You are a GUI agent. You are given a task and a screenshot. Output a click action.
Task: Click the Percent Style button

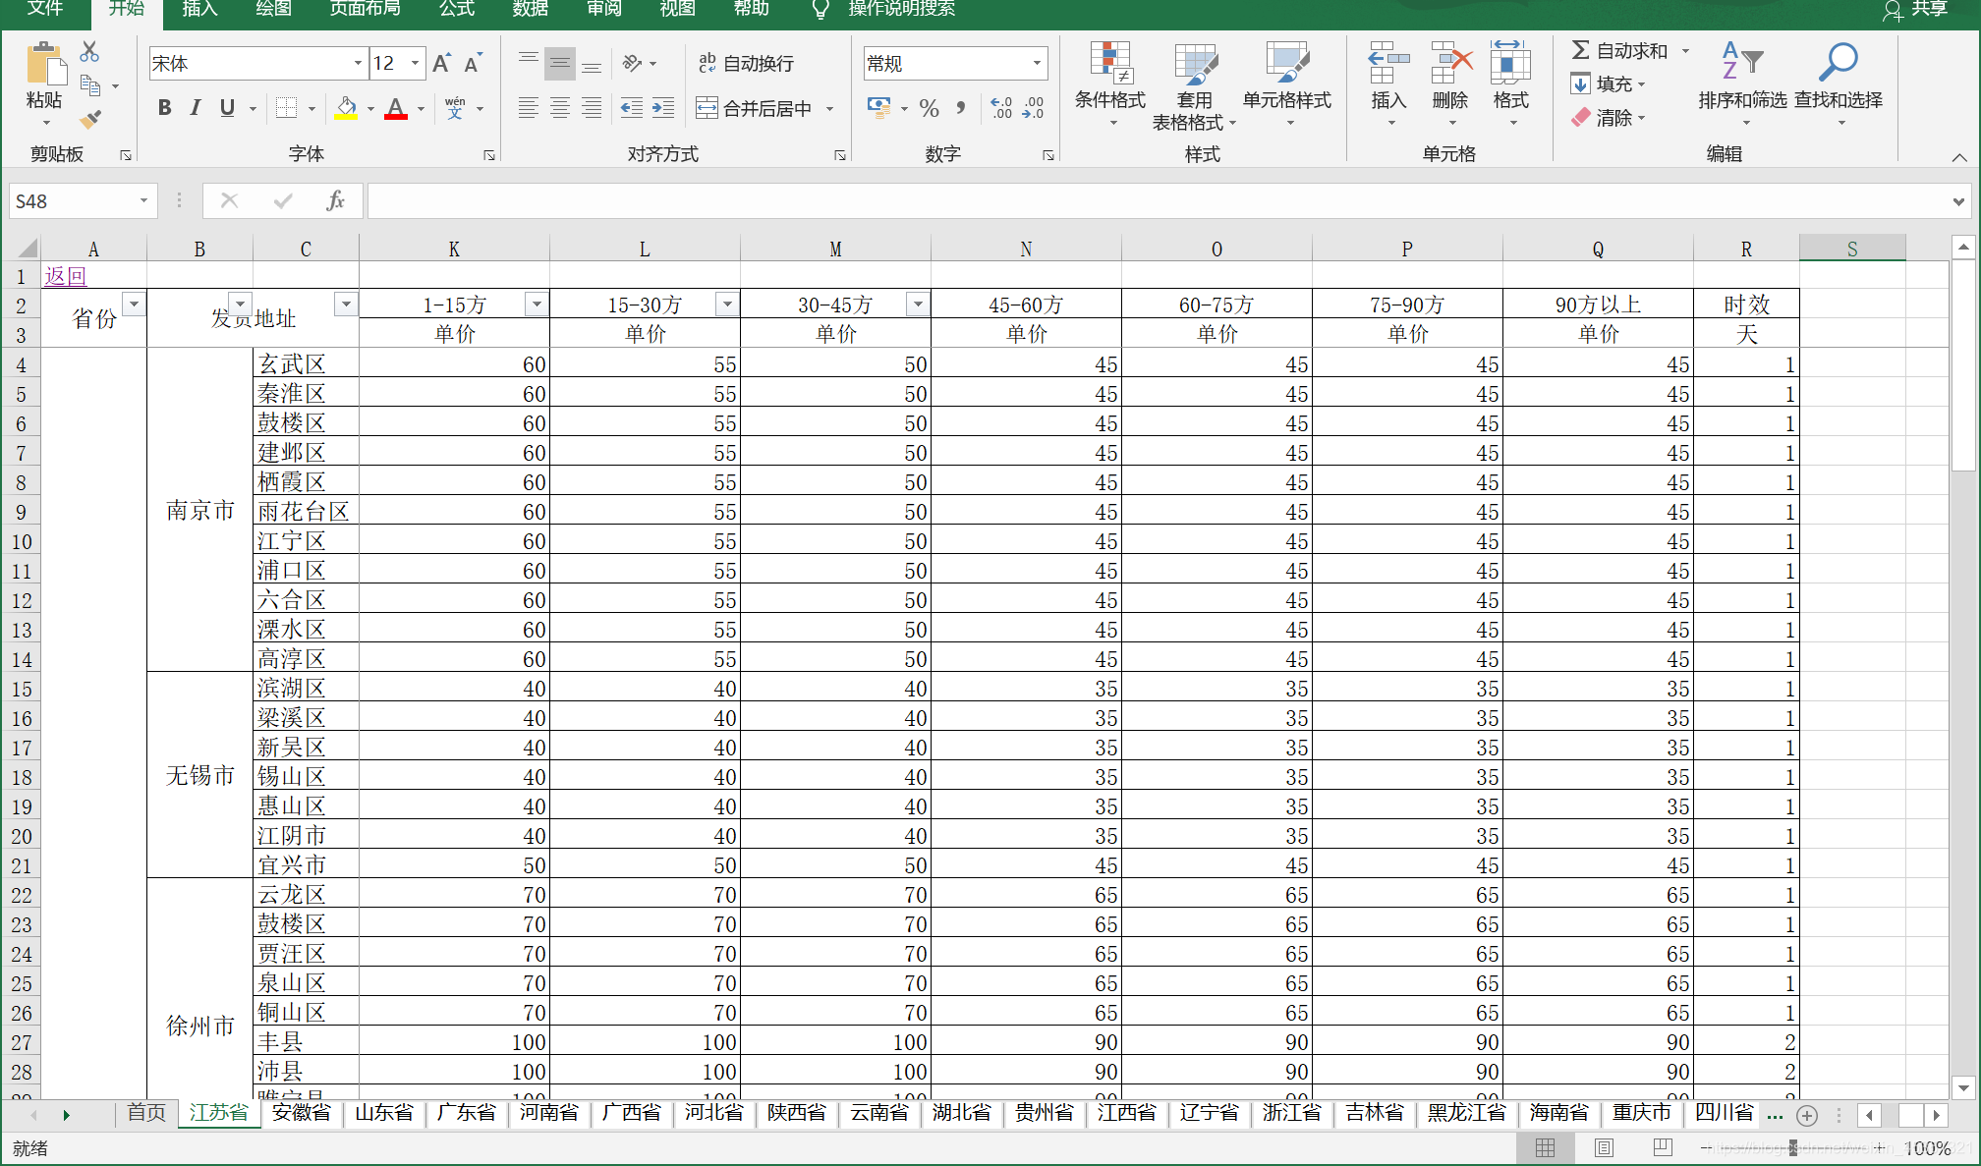(929, 108)
